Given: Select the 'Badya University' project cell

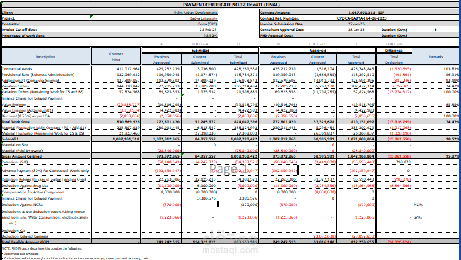Looking at the screenshot, I should point(203,18).
